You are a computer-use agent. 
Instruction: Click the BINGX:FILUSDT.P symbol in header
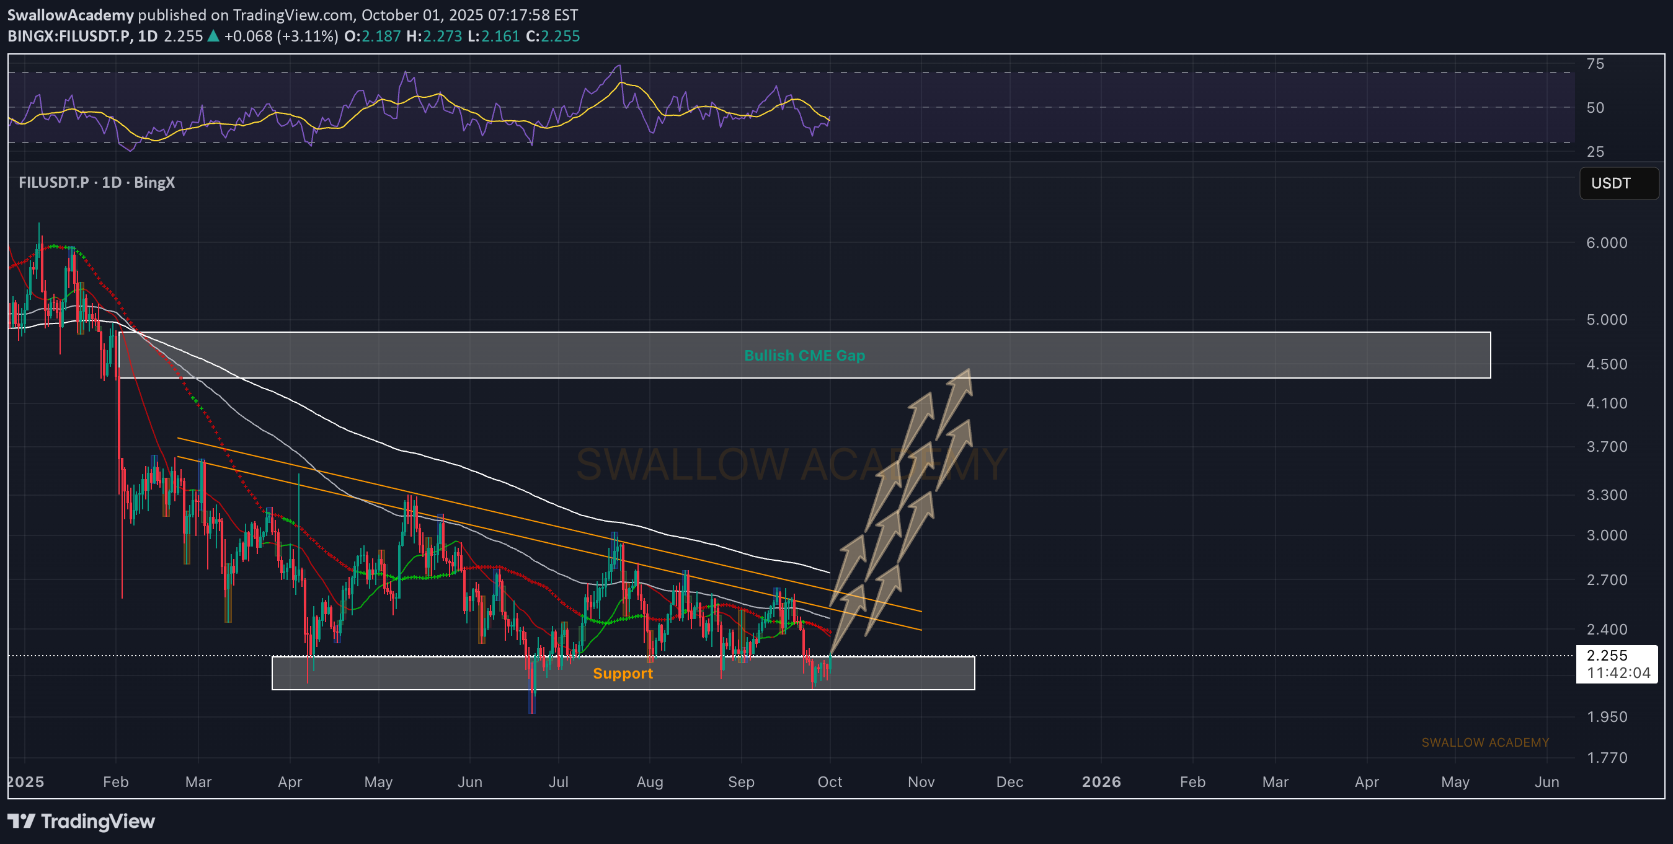point(69,37)
